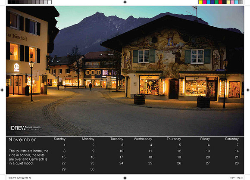The image size is (250, 180).
Task: Select date 4 under Wednesday
Action: click(151, 145)
